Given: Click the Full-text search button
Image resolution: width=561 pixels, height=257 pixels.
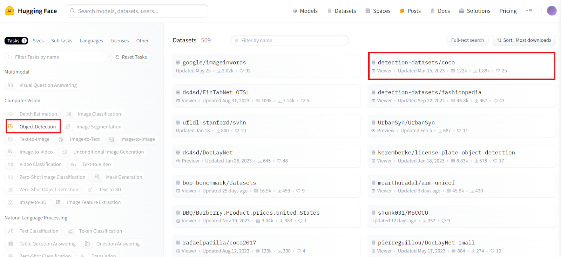Looking at the screenshot, I should coord(467,40).
